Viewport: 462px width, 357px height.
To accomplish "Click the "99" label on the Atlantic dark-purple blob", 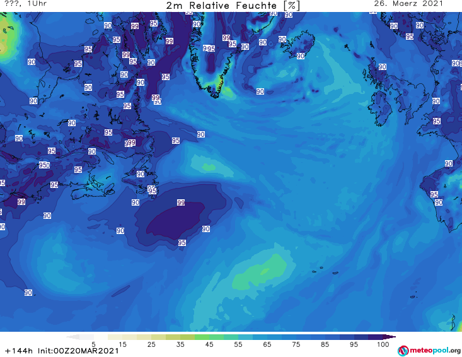I will [x=181, y=202].
